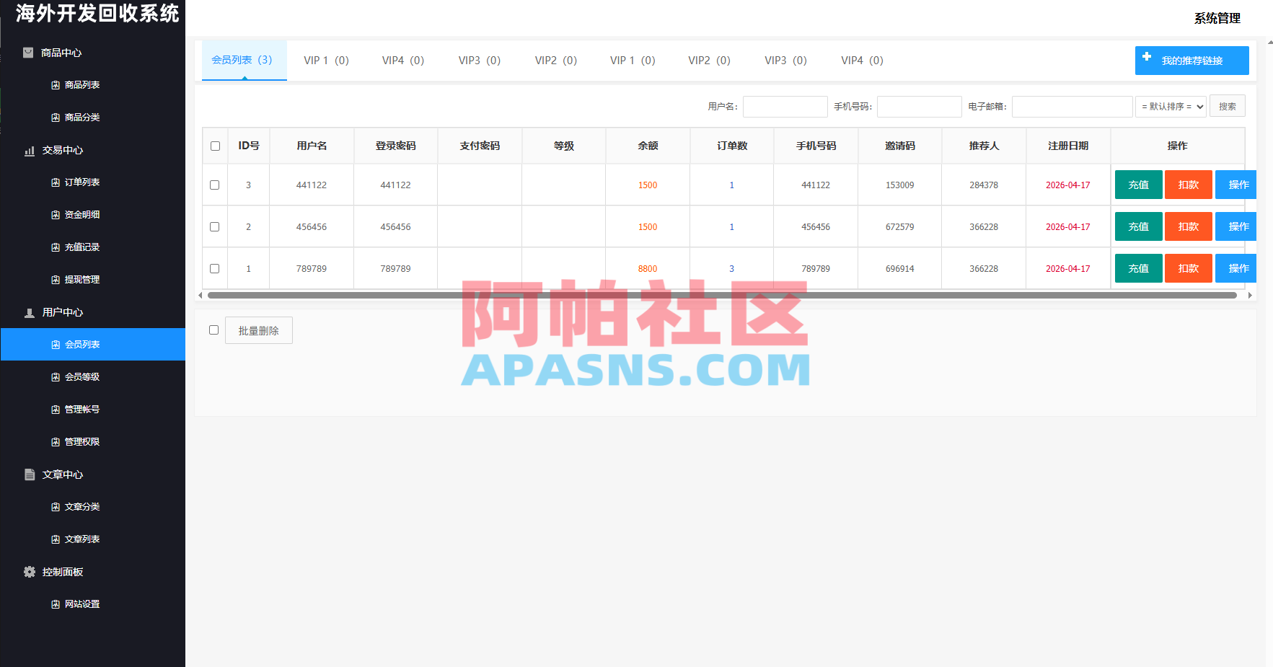Focus the 用户名 search field

pos(785,107)
